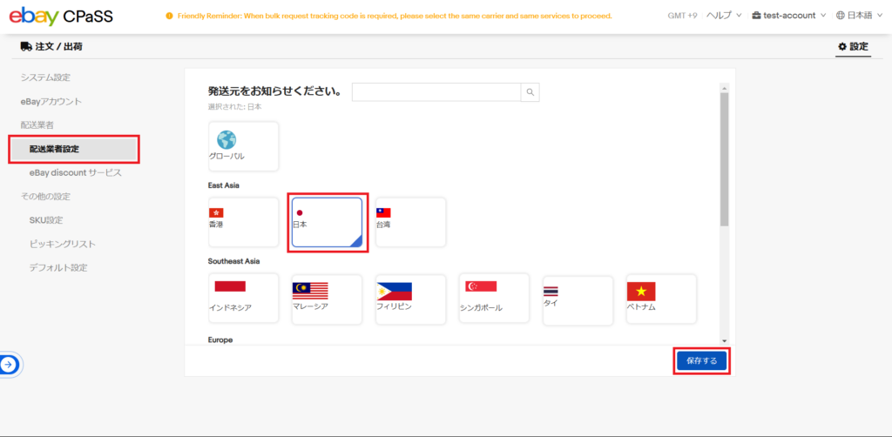Click the East Asia heading
Image resolution: width=892 pixels, height=437 pixels.
coord(224,185)
